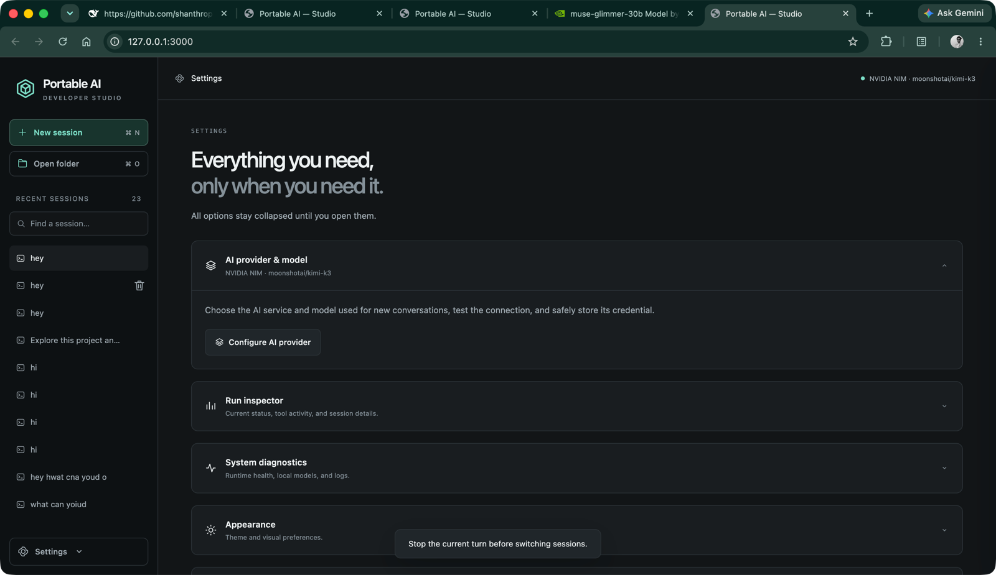Go back in browser history
Screen dimensions: 996x575
(16, 42)
